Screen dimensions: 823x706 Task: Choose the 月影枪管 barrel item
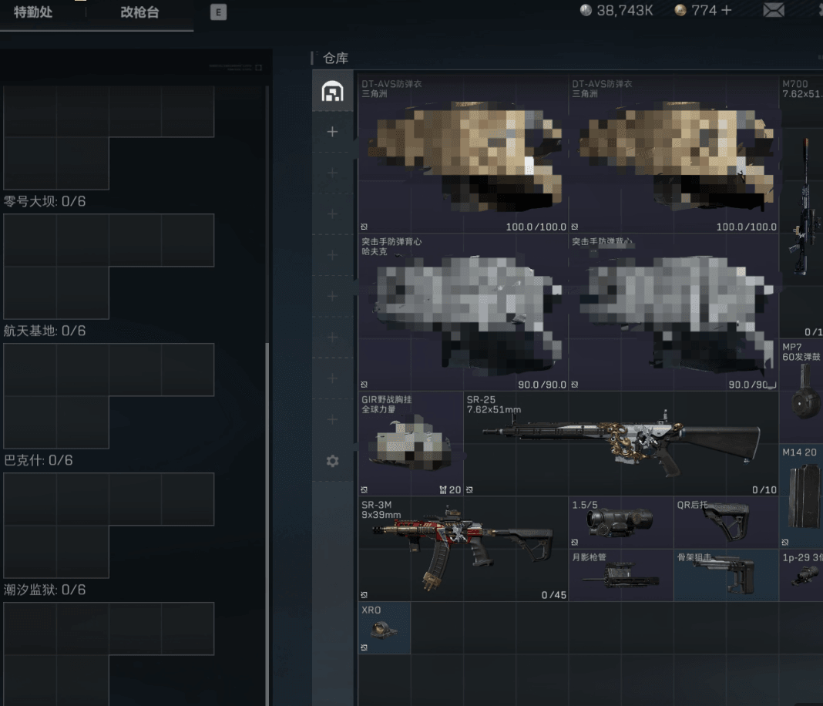620,575
